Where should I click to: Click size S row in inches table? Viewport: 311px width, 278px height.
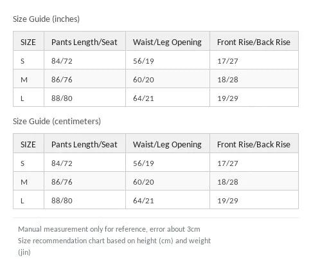click(x=155, y=60)
